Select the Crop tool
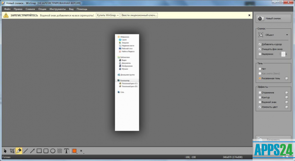This screenshot has height=161, width=295. click(x=12, y=151)
